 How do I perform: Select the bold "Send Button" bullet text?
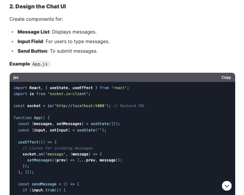click(x=32, y=51)
